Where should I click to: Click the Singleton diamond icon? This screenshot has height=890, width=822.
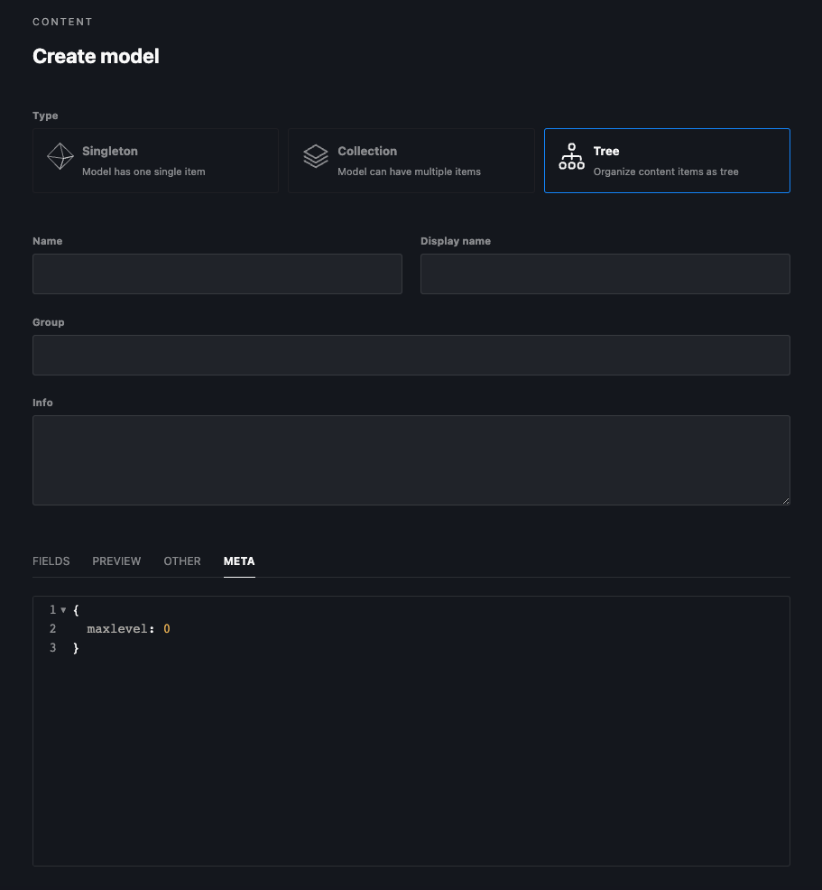click(x=60, y=155)
